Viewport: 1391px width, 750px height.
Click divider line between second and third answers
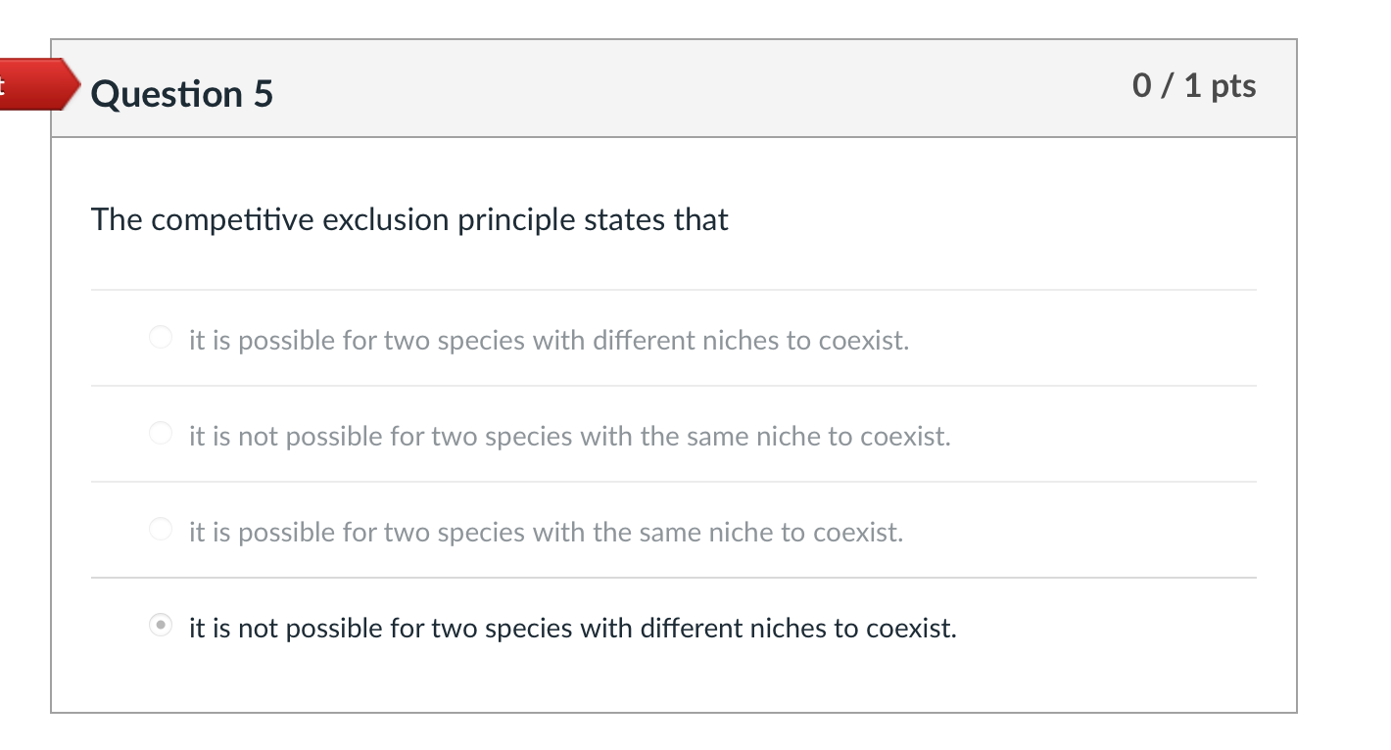[x=673, y=482]
